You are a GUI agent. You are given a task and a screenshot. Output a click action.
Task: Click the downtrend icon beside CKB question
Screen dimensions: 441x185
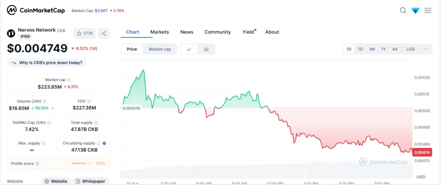[x=13, y=63]
